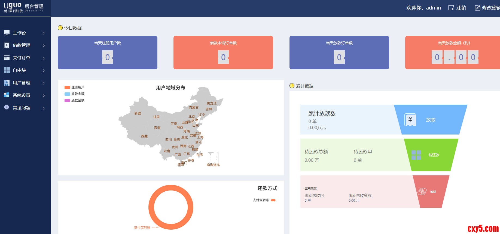
Task: Expand the 系统设置 submenu arrow
Action: [x=44, y=96]
